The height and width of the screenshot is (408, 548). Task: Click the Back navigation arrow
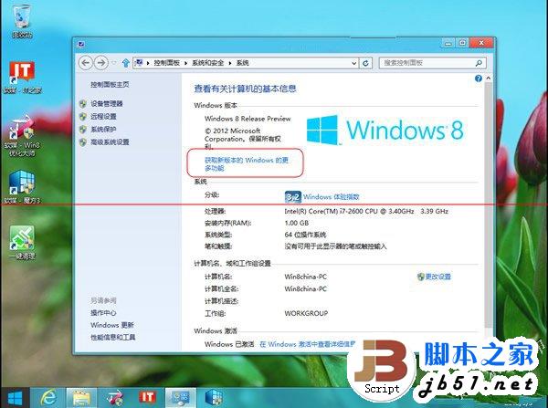click(x=86, y=63)
